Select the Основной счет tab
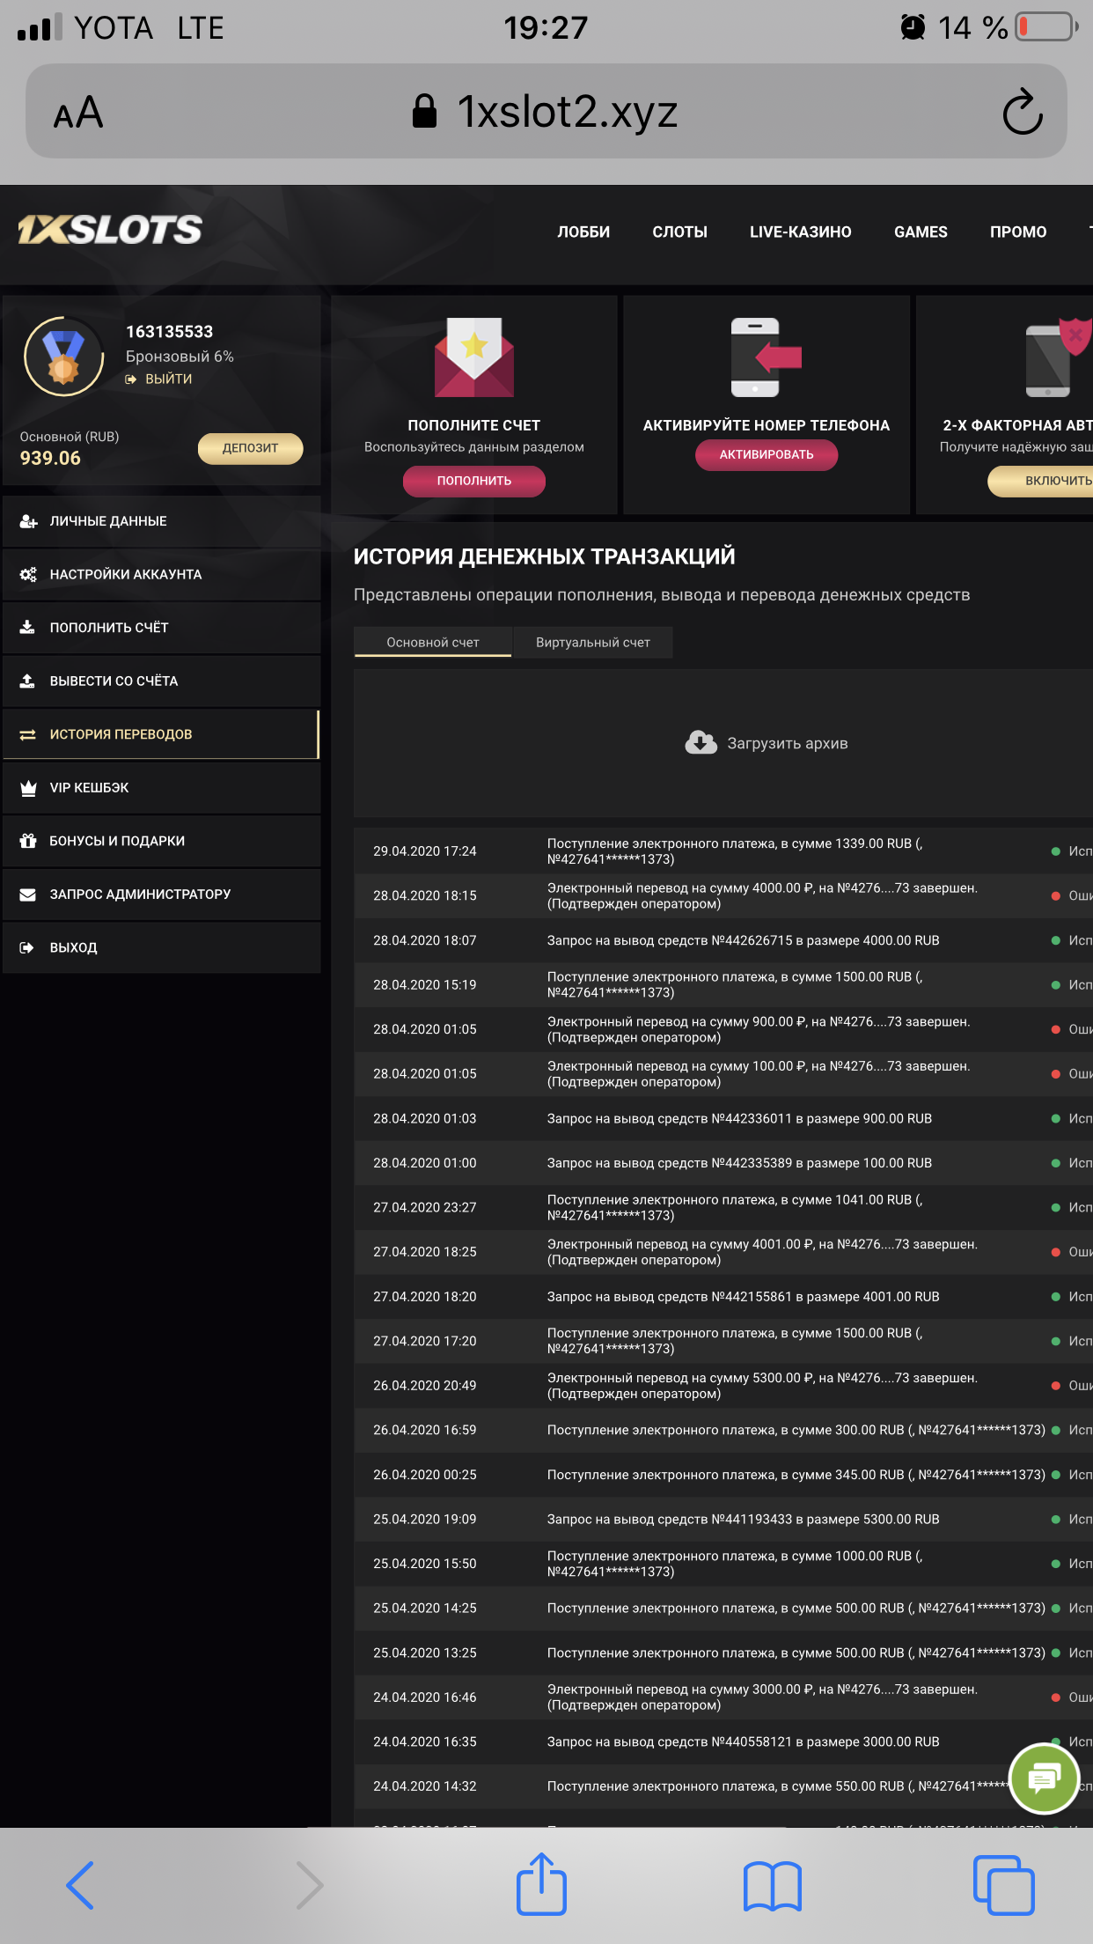 coord(432,643)
